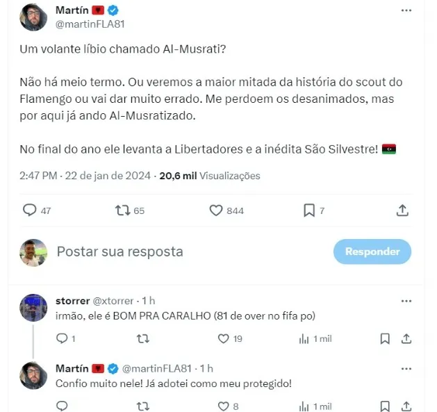The width and height of the screenshot is (437, 412).
Task: Open reply icon on main tweet with 47 comments
Action: tap(30, 211)
